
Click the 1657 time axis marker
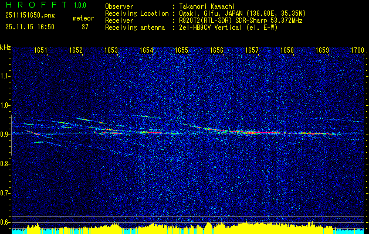(x=252, y=50)
